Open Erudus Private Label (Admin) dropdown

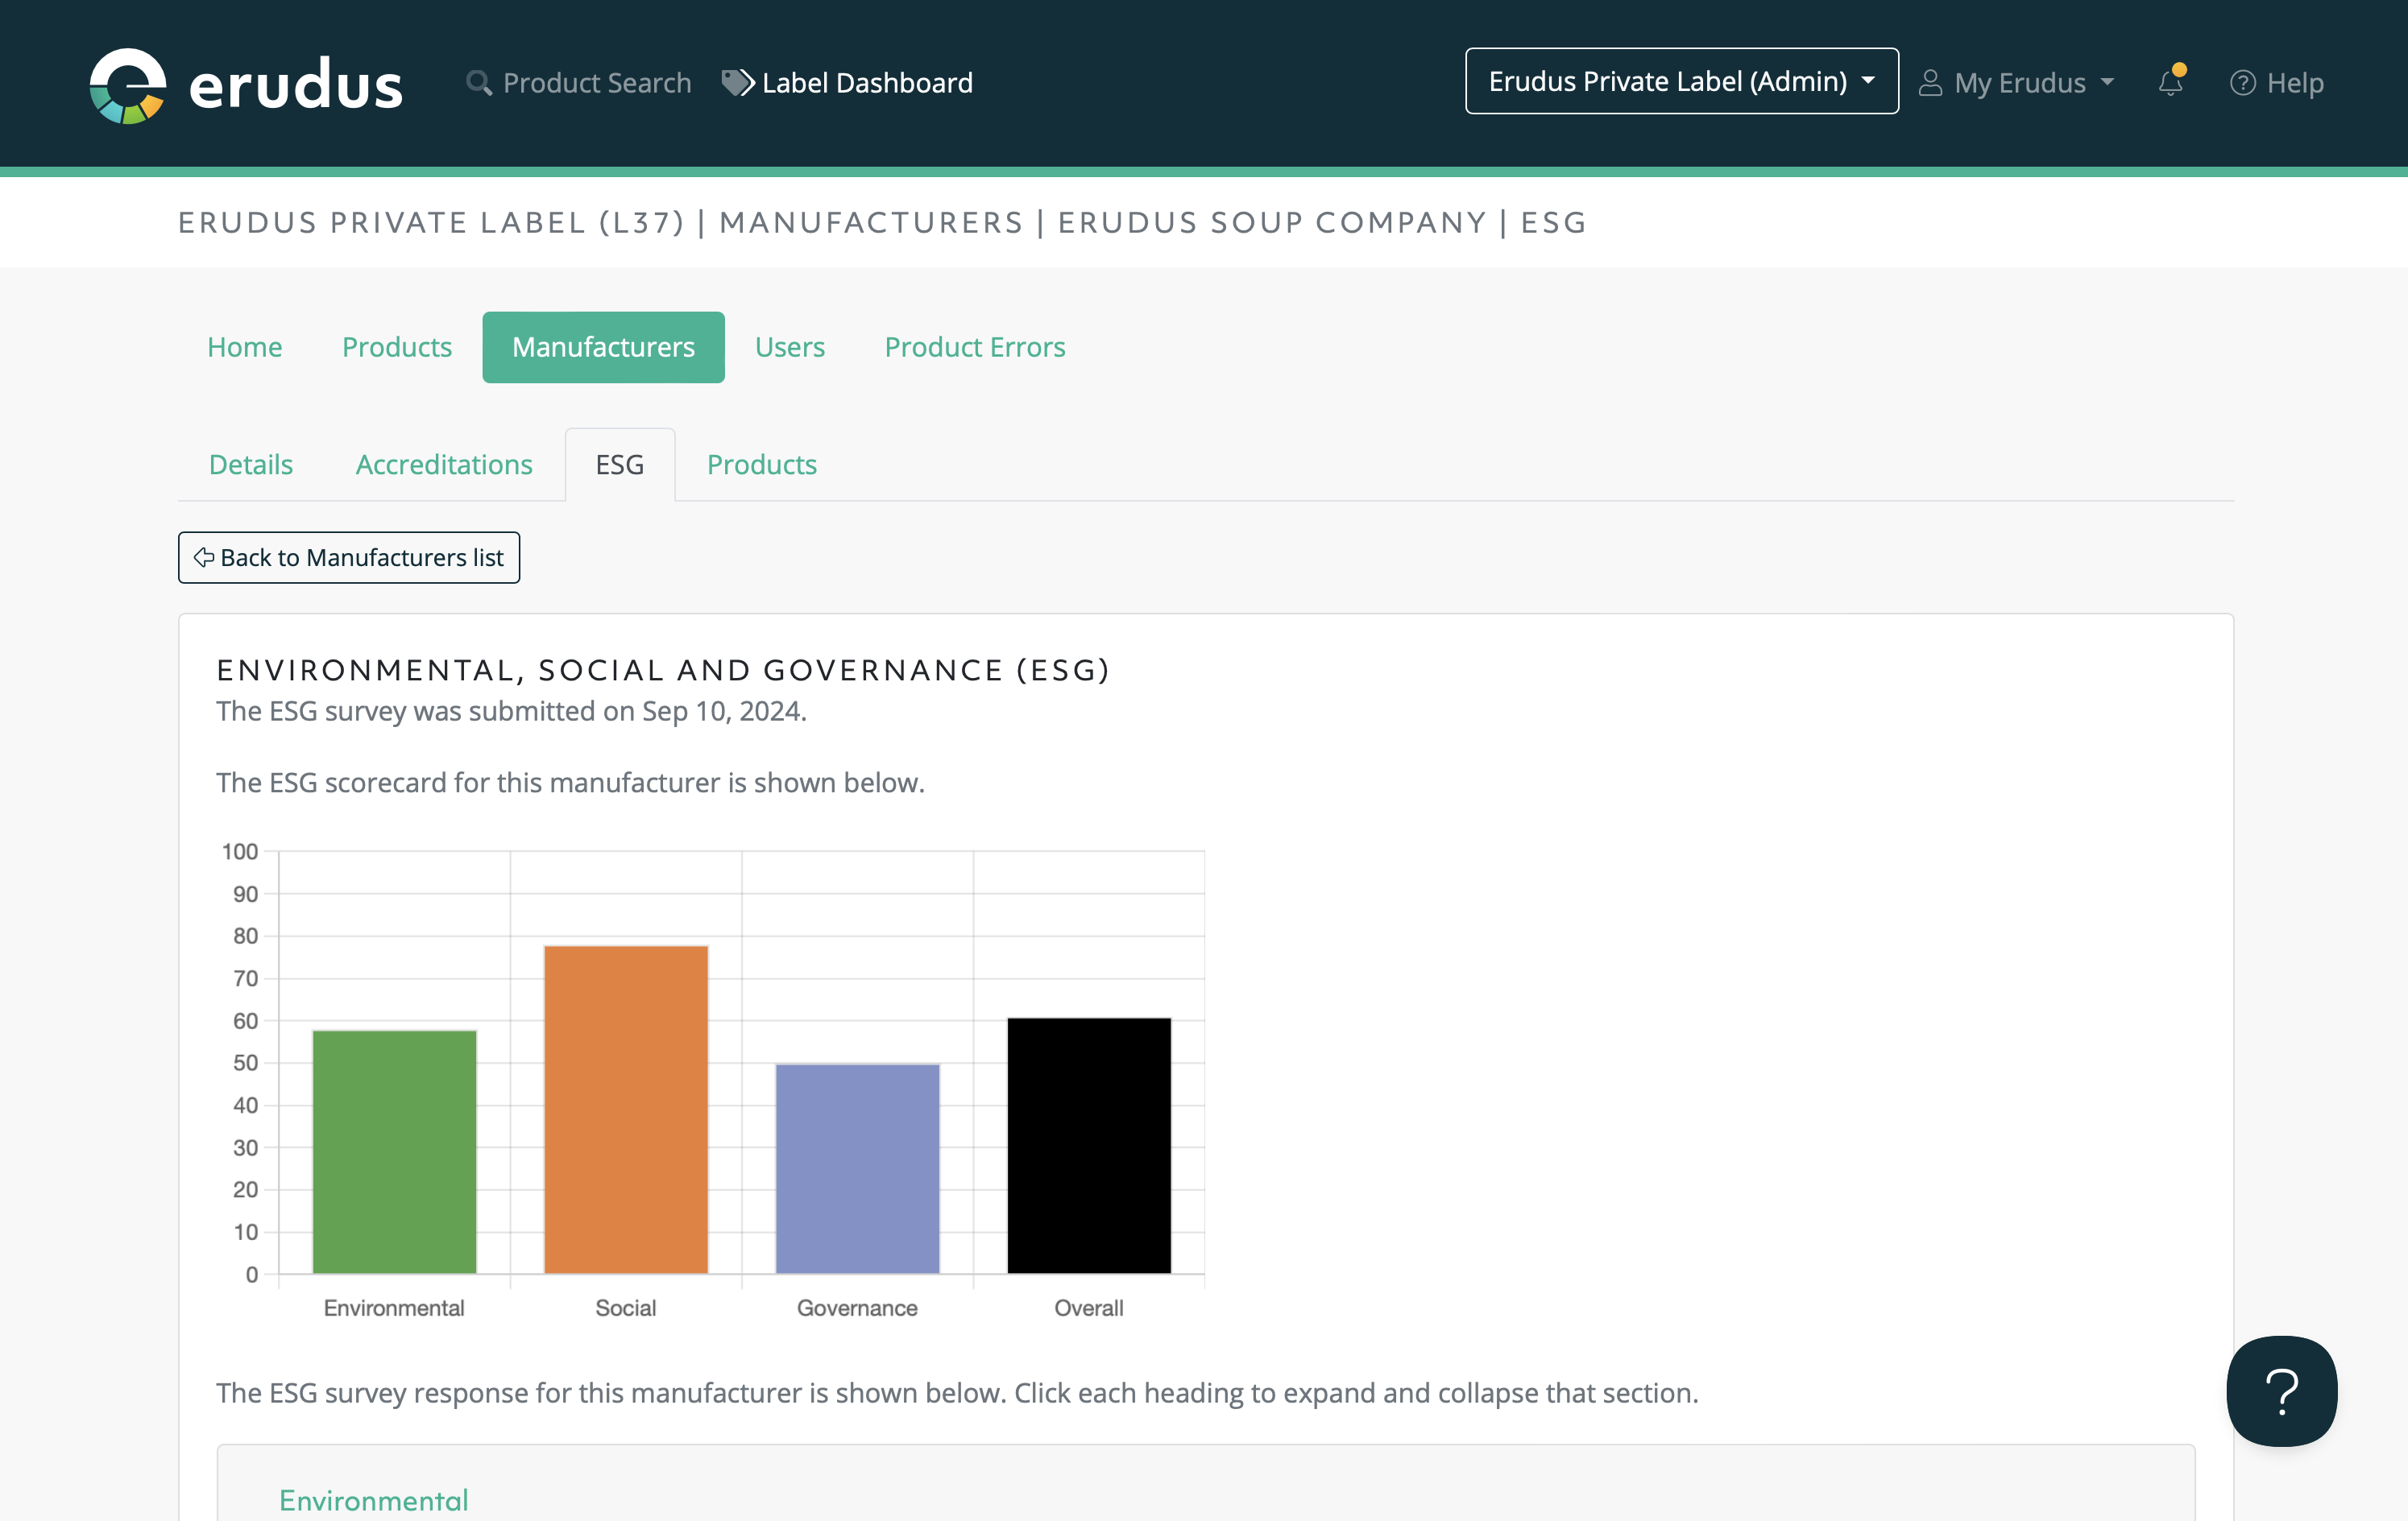pos(1681,81)
